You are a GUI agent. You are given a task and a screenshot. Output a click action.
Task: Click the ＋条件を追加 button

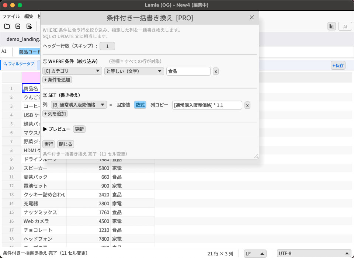tap(57, 80)
